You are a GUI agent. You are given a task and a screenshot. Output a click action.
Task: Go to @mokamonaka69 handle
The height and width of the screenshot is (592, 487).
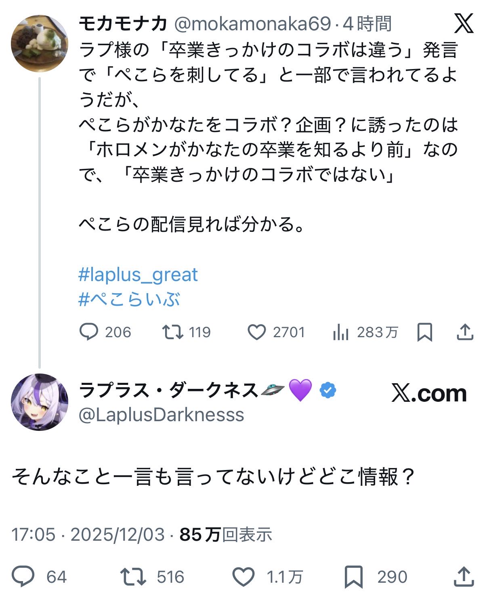(x=253, y=24)
